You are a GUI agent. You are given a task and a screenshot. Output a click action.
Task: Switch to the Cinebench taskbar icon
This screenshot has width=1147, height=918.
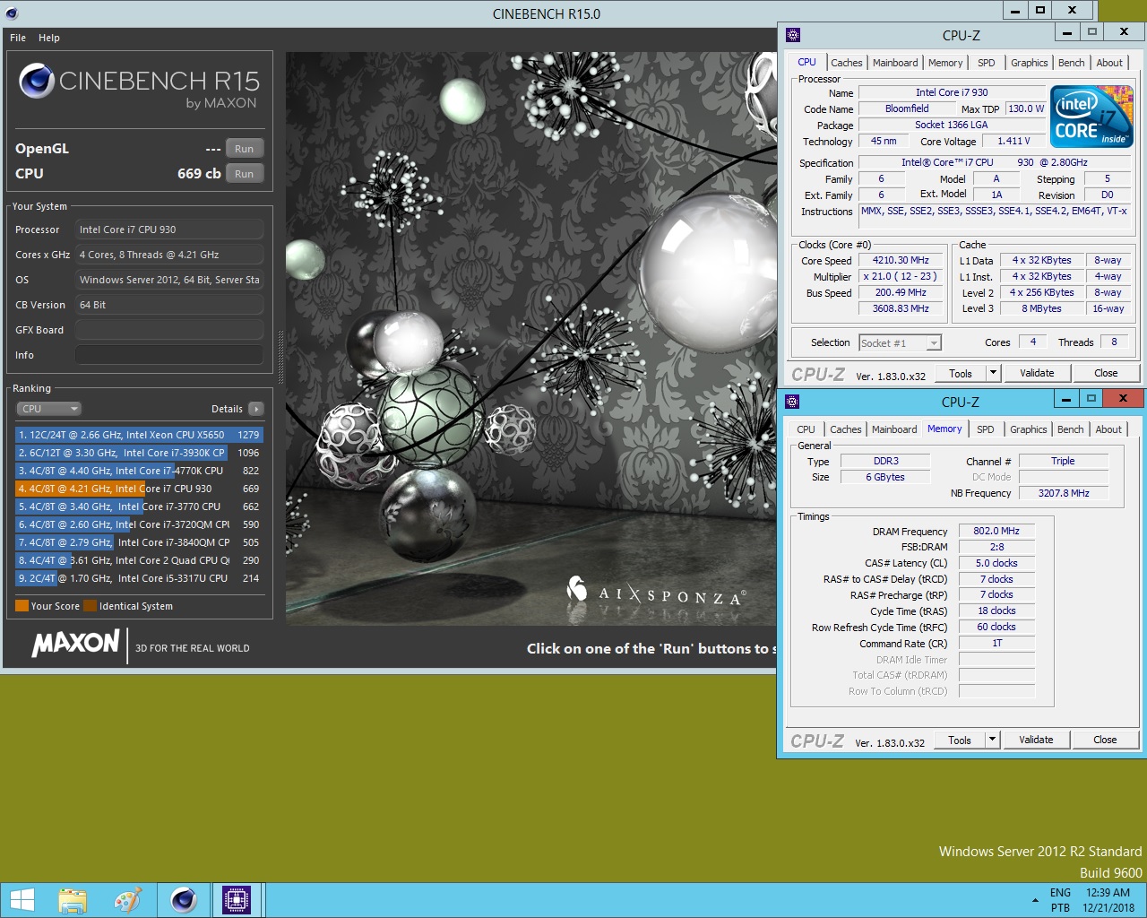coord(184,900)
